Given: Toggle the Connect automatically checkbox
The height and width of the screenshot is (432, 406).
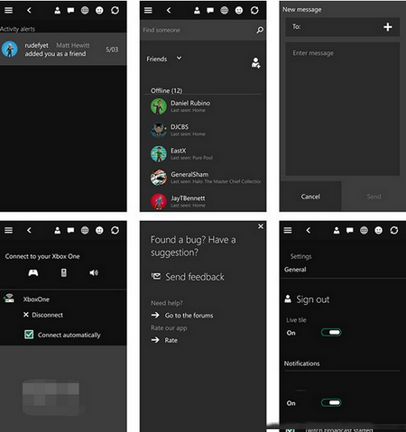Looking at the screenshot, I should pos(29,335).
